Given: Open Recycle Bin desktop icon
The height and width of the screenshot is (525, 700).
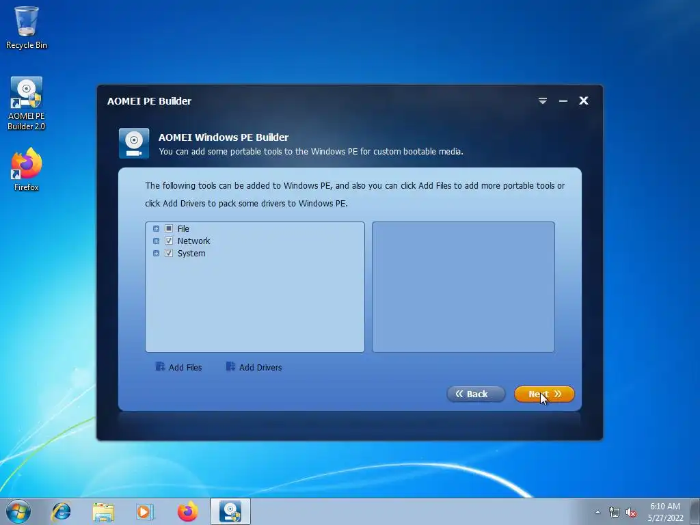Looking at the screenshot, I should pyautogui.click(x=27, y=27).
